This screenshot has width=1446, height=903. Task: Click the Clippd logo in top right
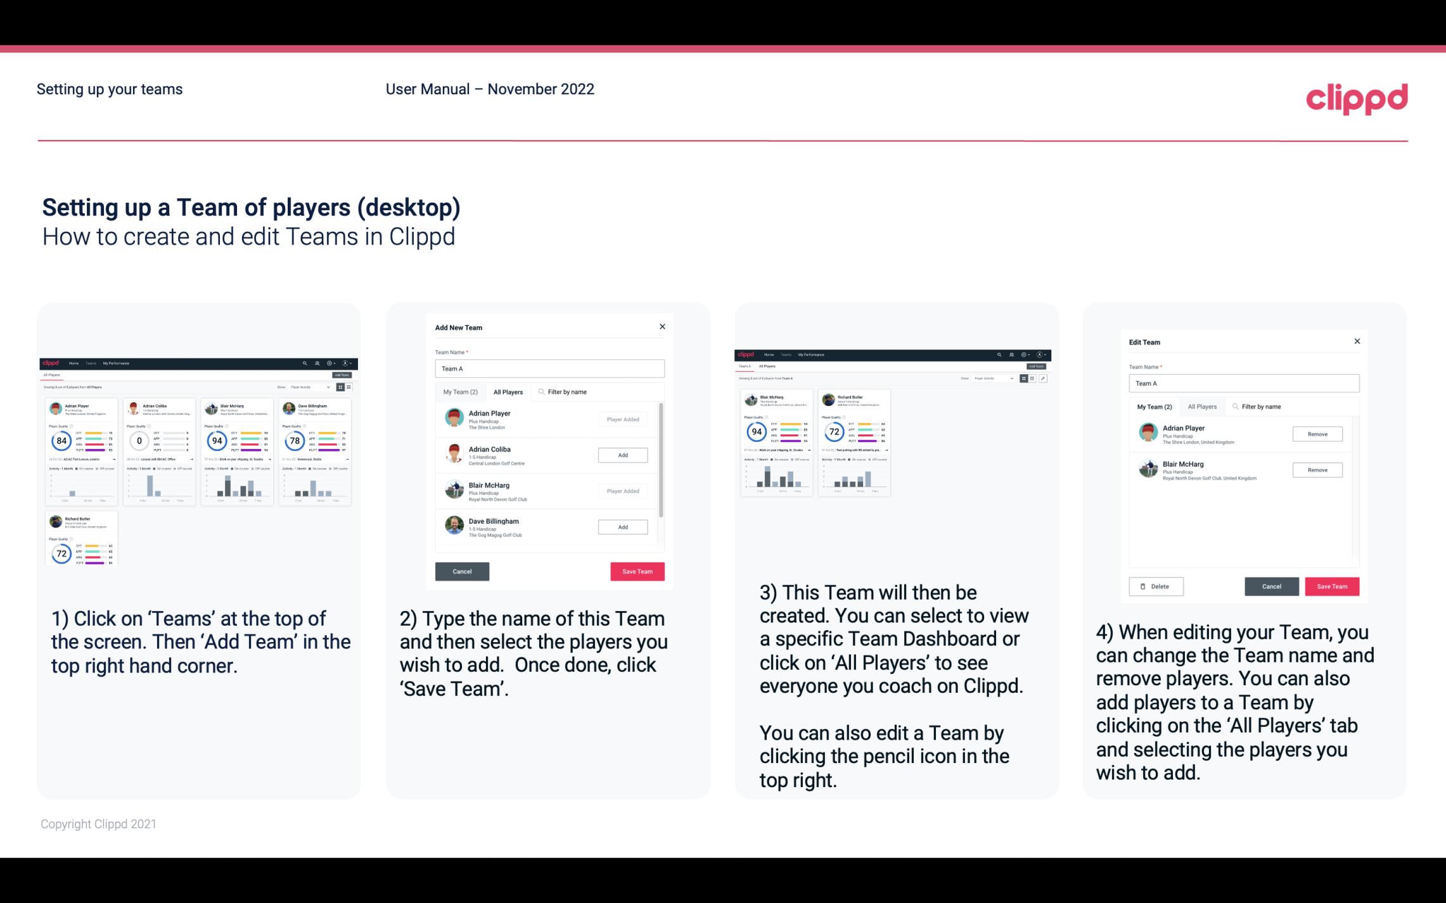tap(1357, 97)
